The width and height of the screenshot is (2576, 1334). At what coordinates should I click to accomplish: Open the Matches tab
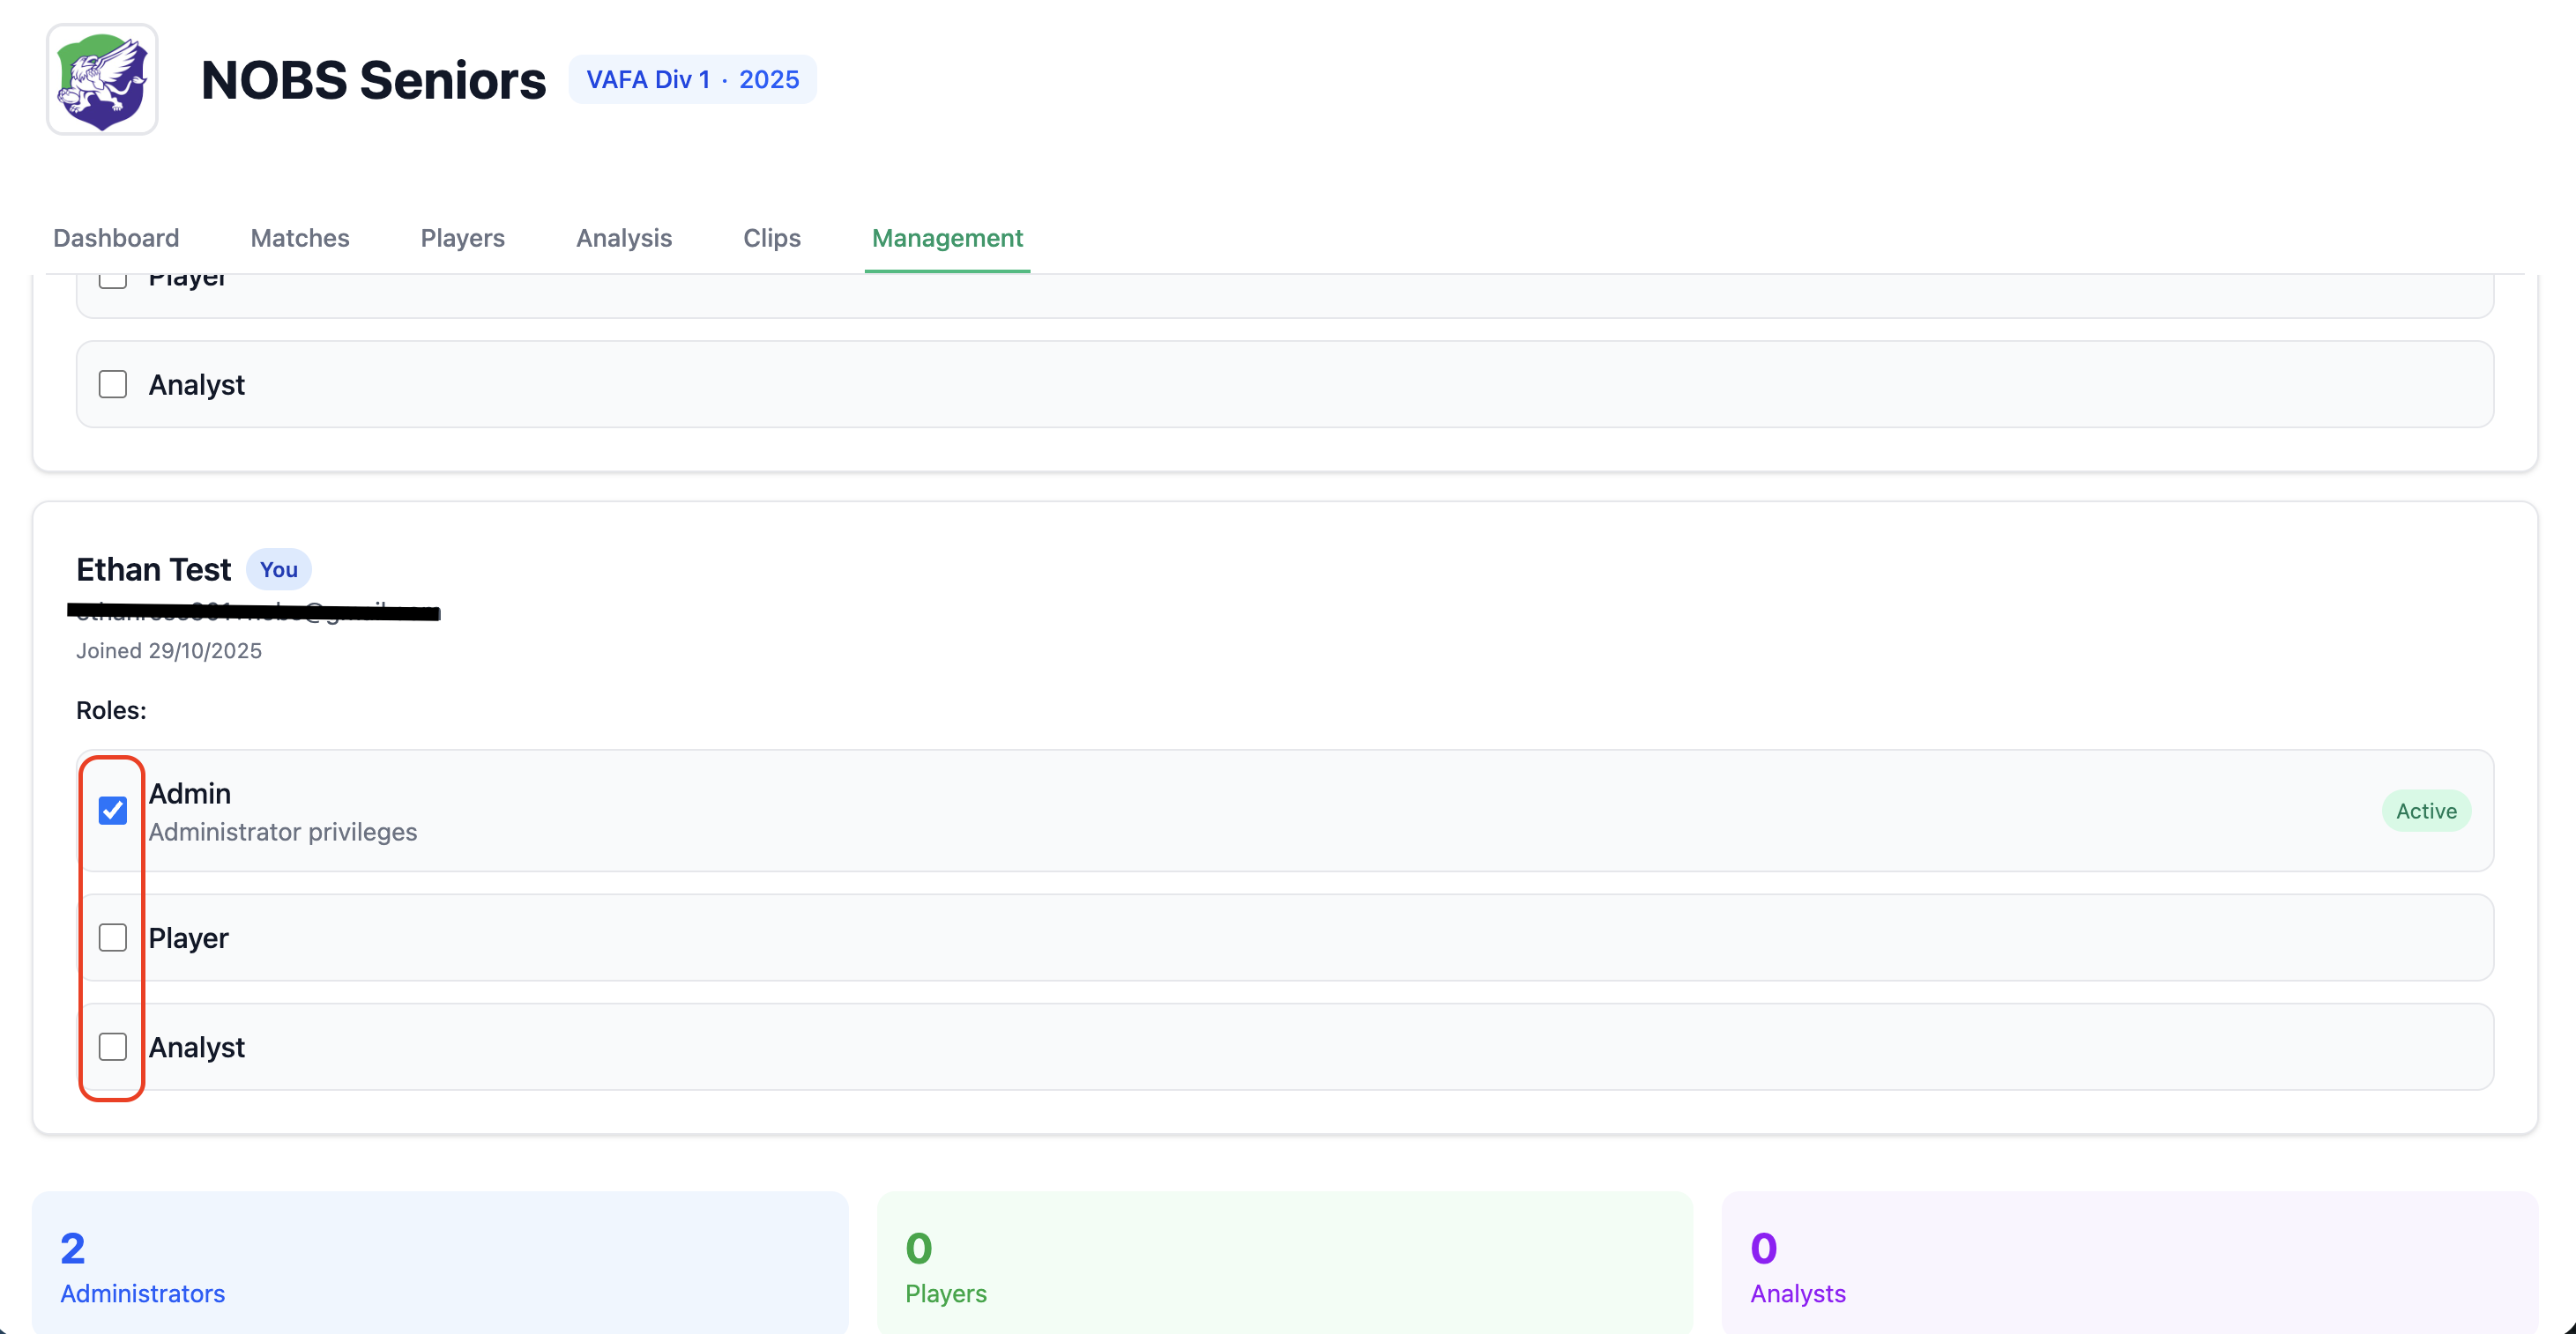tap(299, 238)
